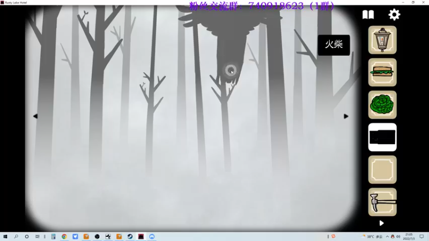
Task: Open the QQ penguin tray icon
Action: click(x=393, y=237)
